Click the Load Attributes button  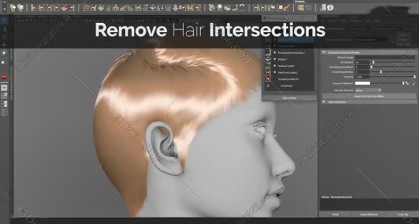pos(369,214)
